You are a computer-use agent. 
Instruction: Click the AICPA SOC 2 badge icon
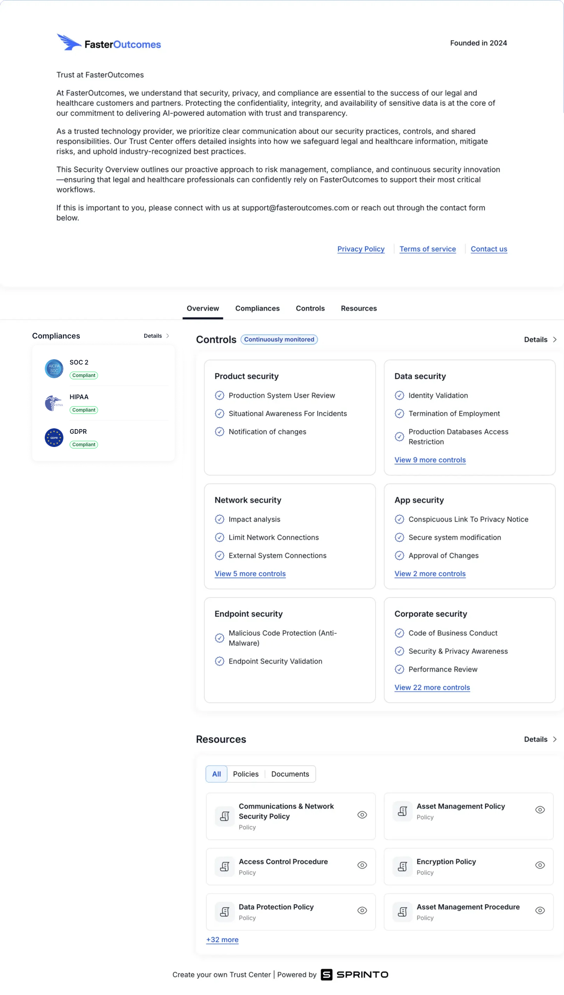[54, 368]
